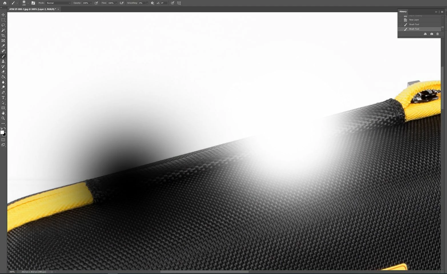Close the ATM EP-800-1.jpg document tab
This screenshot has height=274, width=447.
point(58,9)
